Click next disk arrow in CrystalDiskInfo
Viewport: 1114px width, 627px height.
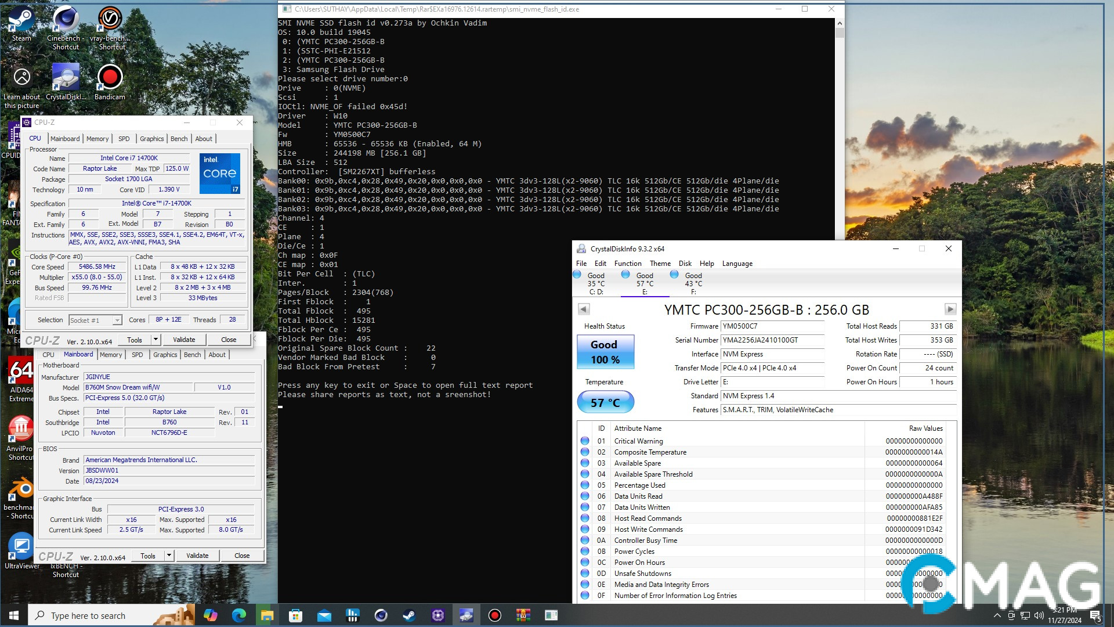pyautogui.click(x=950, y=309)
